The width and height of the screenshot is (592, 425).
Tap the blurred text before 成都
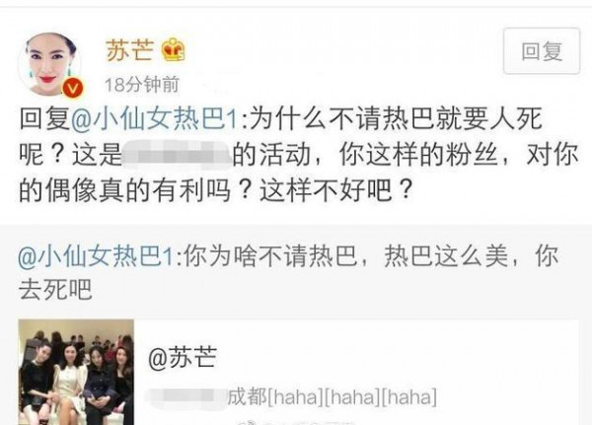click(186, 397)
